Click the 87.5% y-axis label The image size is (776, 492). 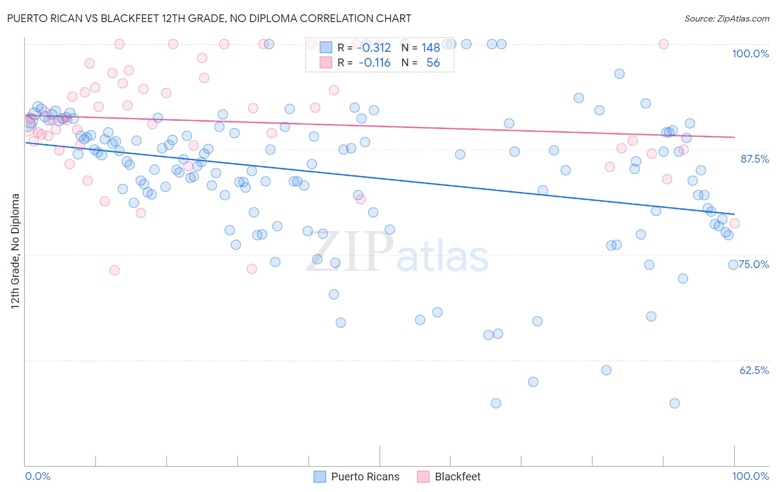pyautogui.click(x=754, y=159)
